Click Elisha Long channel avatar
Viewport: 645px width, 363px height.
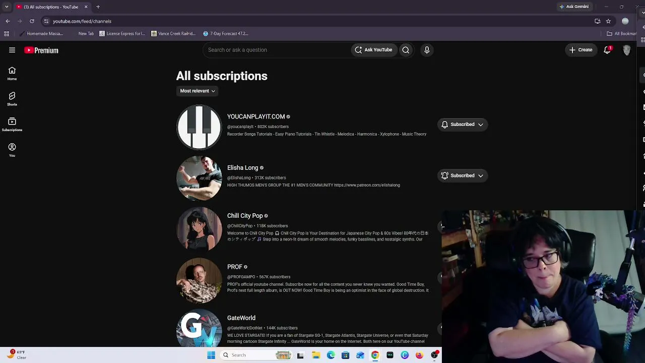click(x=199, y=178)
